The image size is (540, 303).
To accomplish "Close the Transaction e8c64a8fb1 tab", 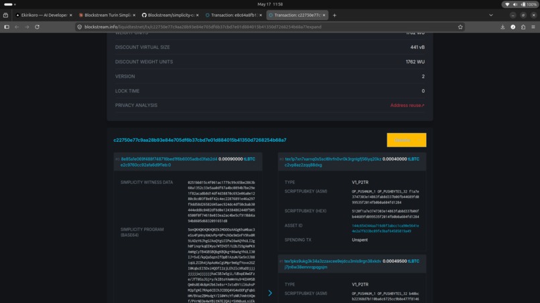I will 261,15.
